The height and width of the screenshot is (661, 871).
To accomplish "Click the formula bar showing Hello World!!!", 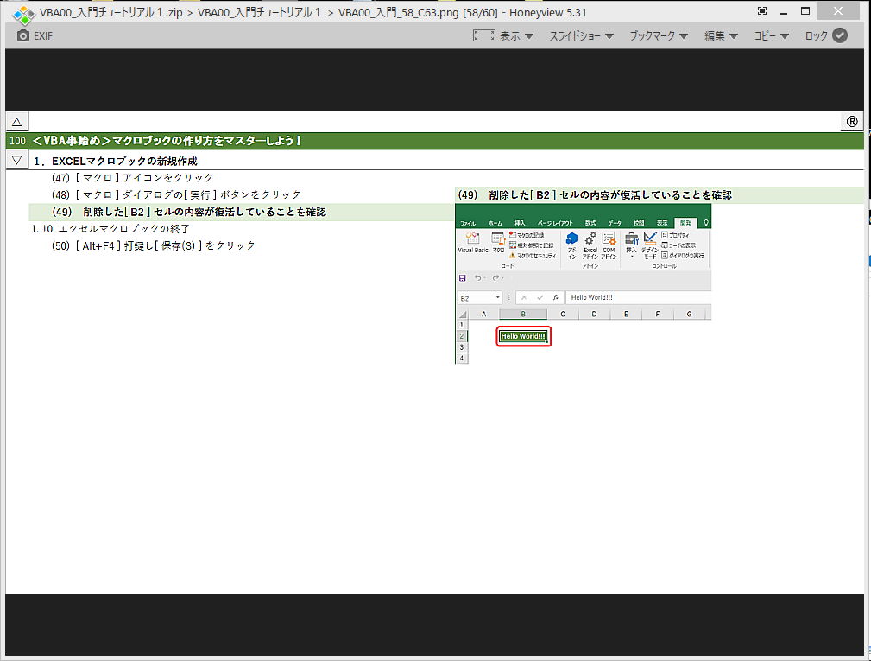I will [638, 297].
